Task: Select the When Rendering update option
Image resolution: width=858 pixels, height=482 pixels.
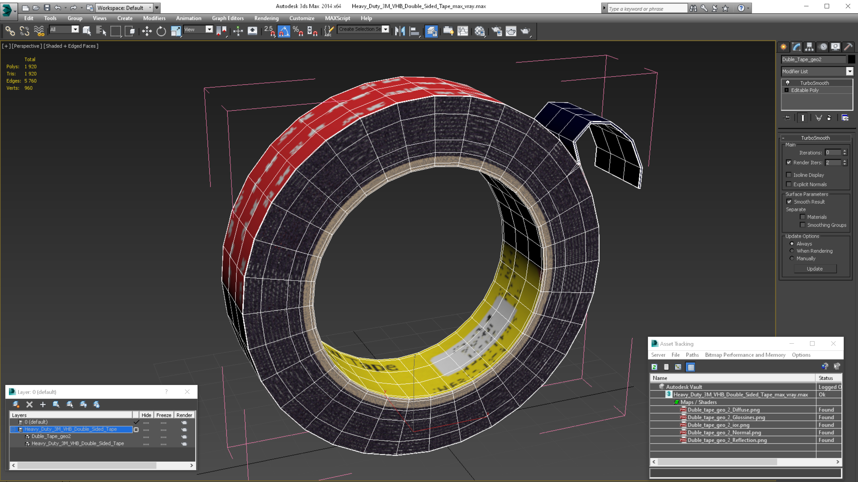Action: click(792, 251)
